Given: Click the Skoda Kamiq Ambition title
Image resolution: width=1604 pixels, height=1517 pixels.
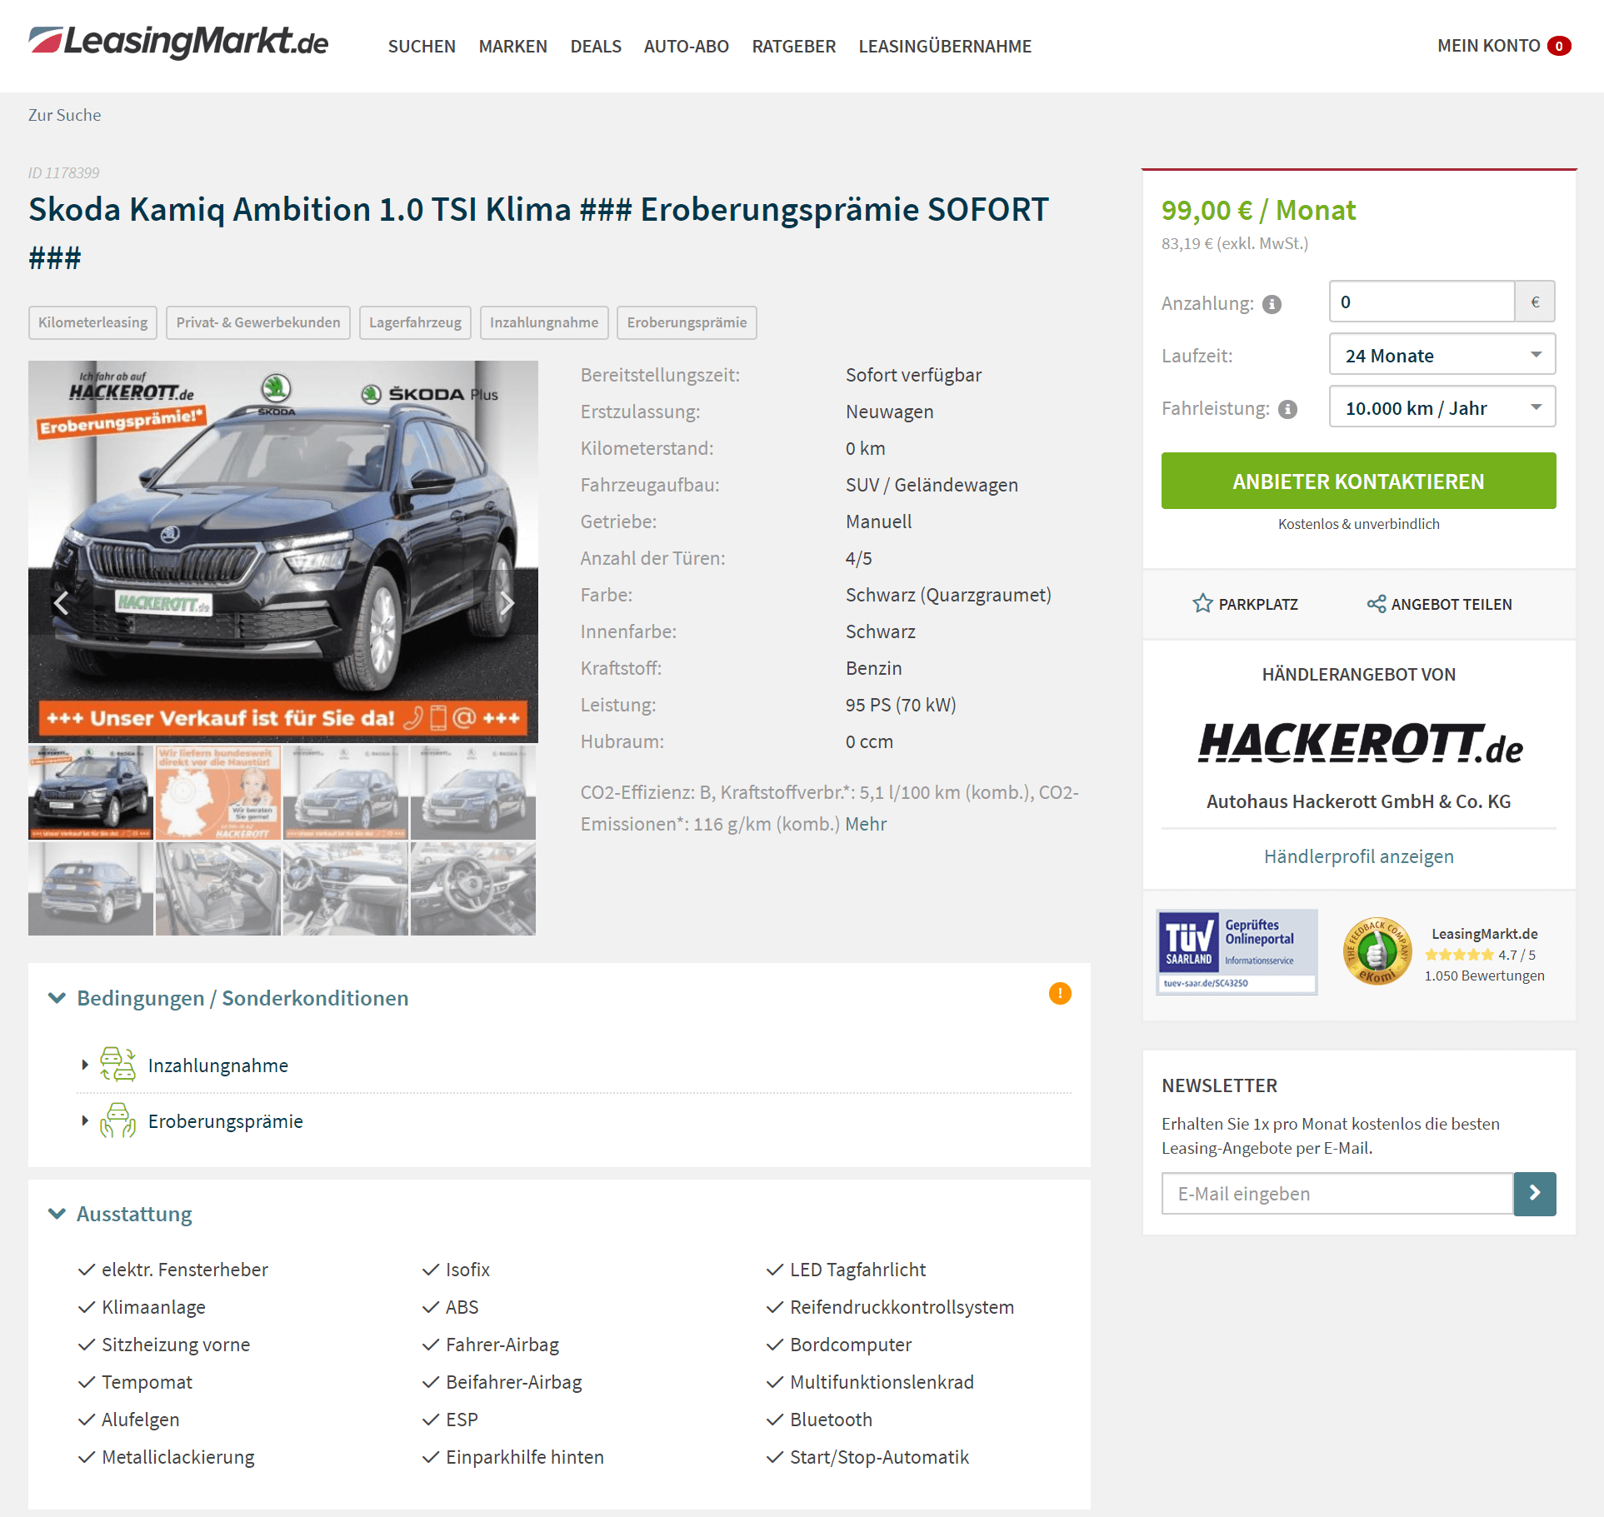Looking at the screenshot, I should 538,232.
